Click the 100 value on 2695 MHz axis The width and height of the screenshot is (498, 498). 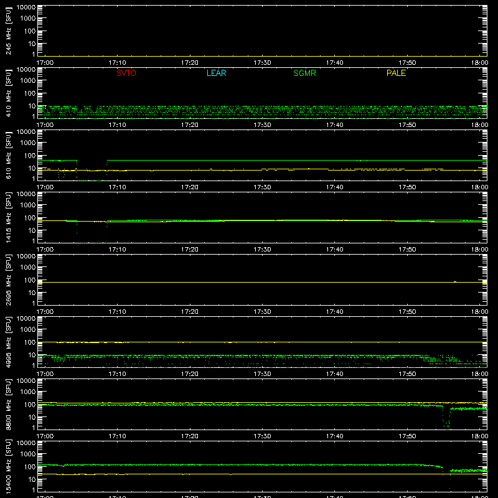(30, 280)
